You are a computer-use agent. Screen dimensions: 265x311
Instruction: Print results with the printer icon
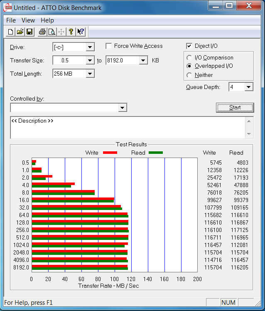point(42,32)
